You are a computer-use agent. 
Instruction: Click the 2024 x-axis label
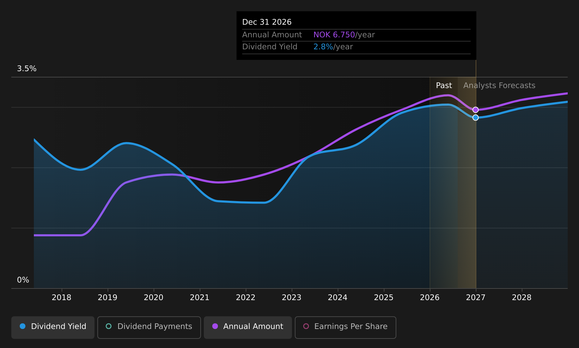[337, 298]
